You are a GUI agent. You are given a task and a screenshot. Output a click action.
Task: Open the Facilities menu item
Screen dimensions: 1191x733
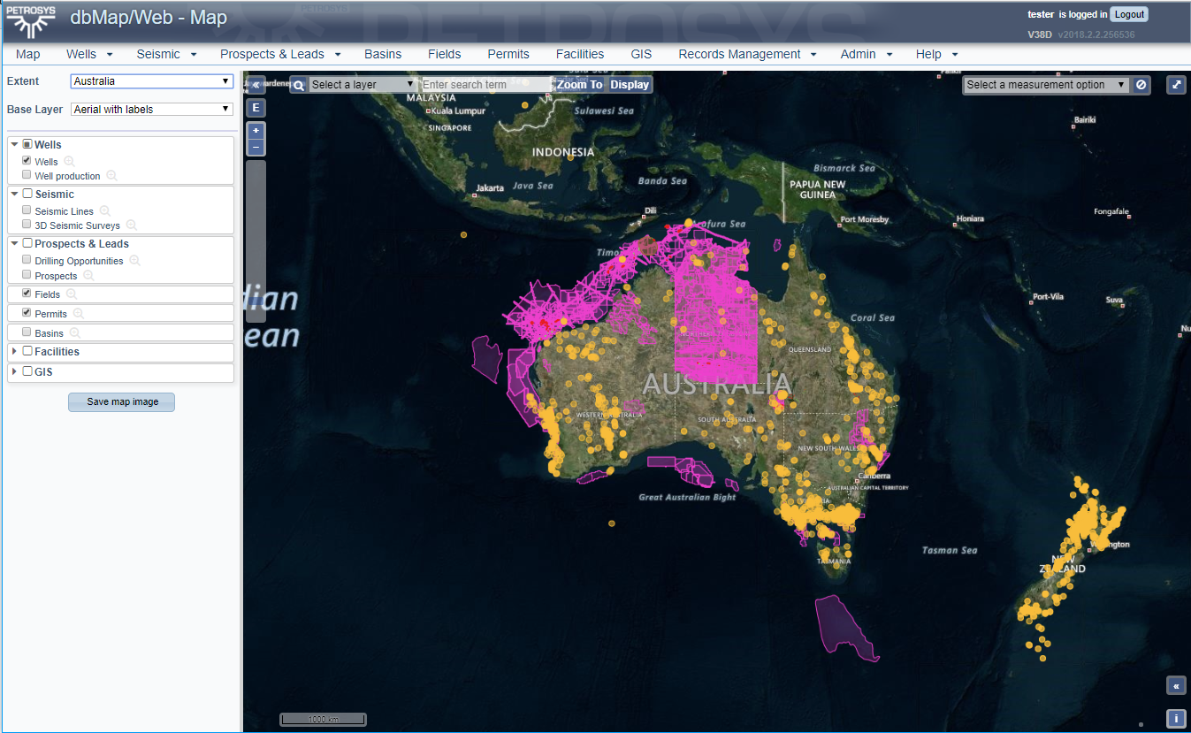580,54
